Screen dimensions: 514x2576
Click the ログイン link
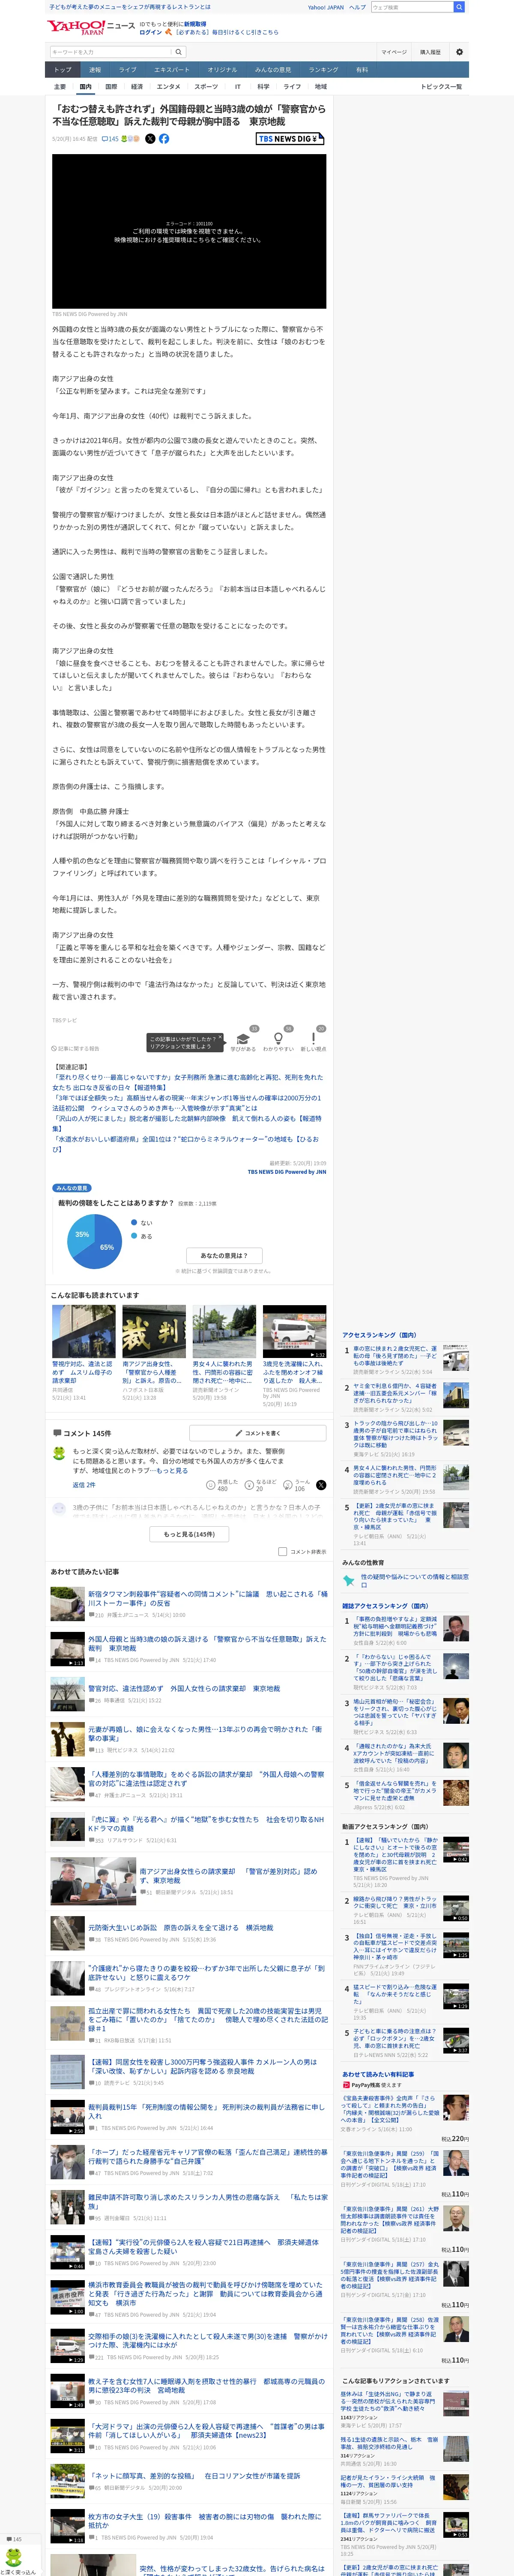click(151, 32)
